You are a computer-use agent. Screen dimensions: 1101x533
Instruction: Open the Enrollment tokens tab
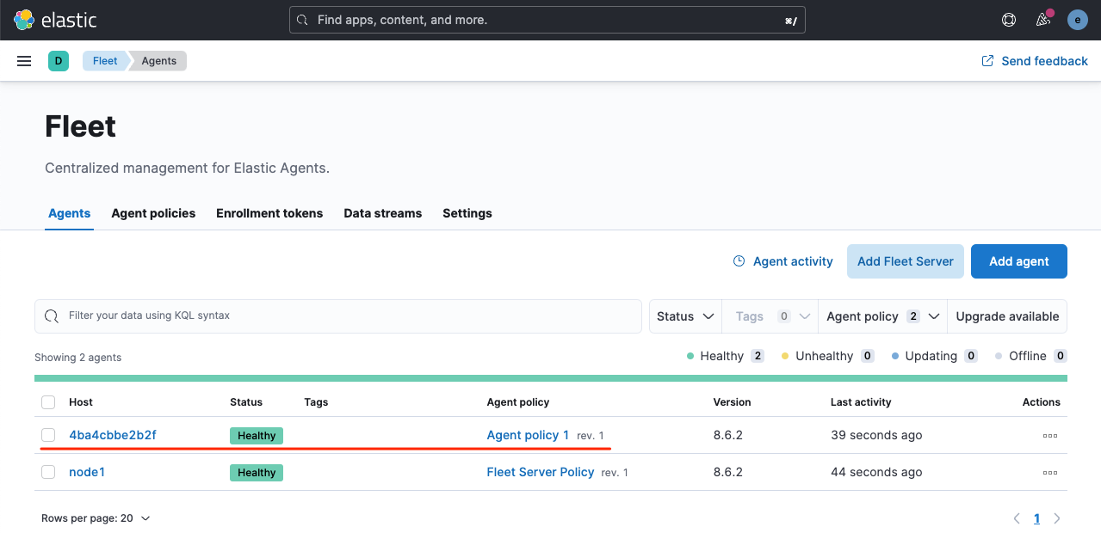(269, 213)
